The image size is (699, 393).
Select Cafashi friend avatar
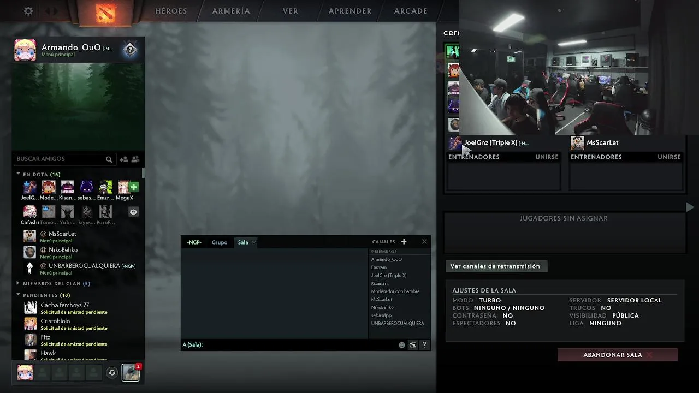(x=30, y=212)
